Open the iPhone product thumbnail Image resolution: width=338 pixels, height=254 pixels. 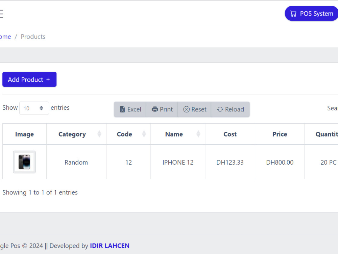[x=24, y=162]
